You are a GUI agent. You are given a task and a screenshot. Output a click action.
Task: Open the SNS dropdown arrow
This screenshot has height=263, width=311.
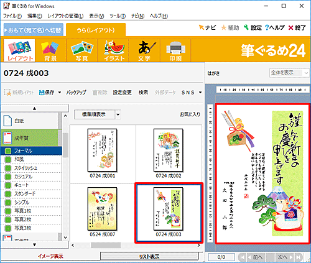pos(200,93)
